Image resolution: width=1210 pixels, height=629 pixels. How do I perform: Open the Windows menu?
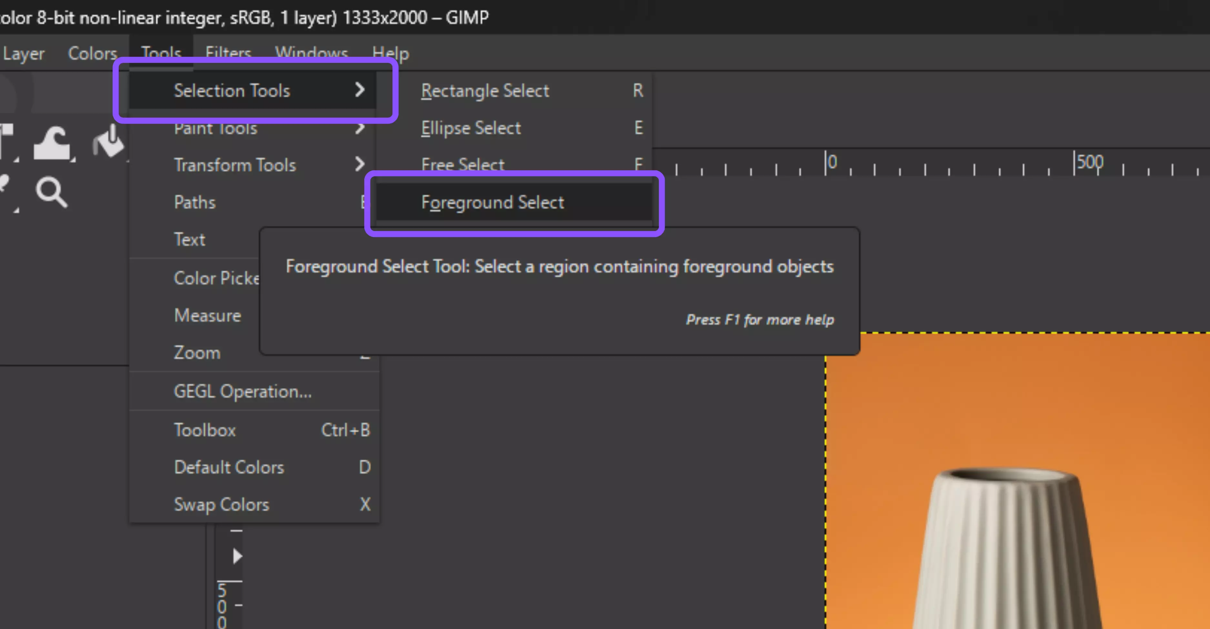point(311,53)
